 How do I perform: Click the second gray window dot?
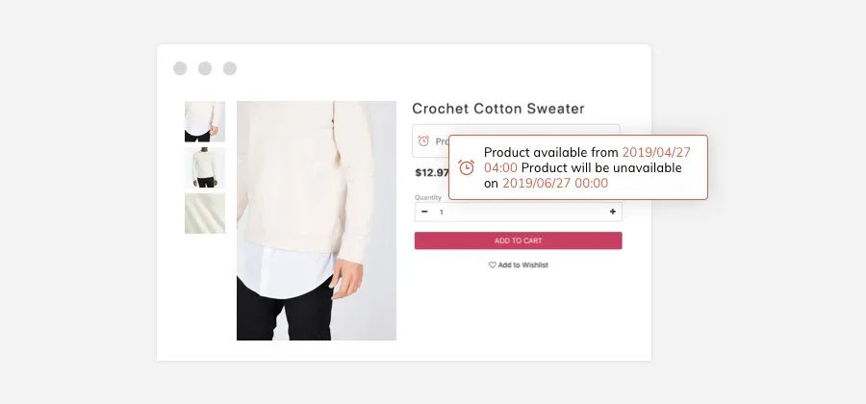pos(205,68)
